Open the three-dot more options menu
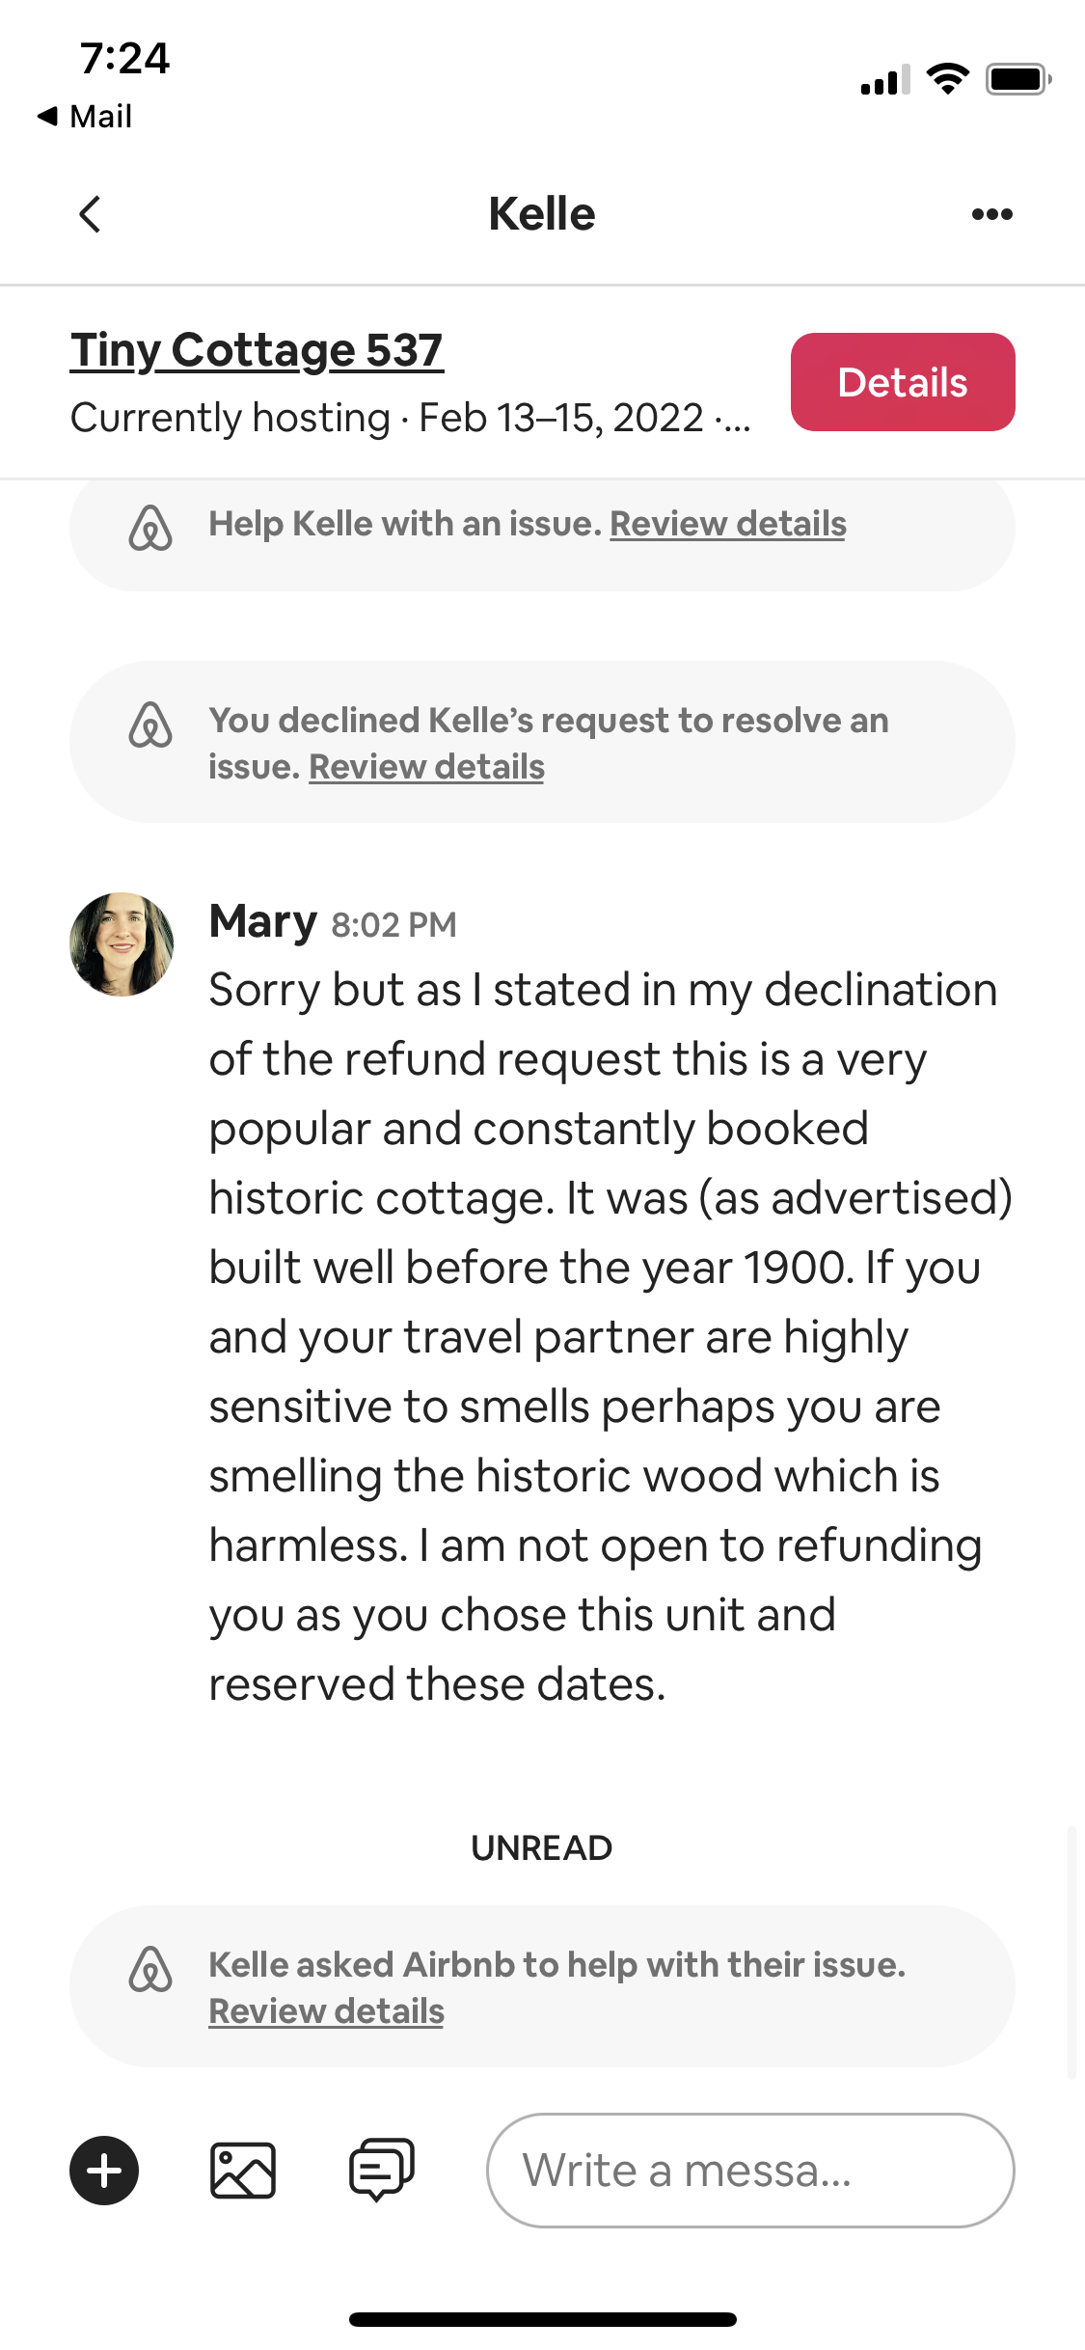This screenshot has width=1085, height=2350. pos(991,214)
